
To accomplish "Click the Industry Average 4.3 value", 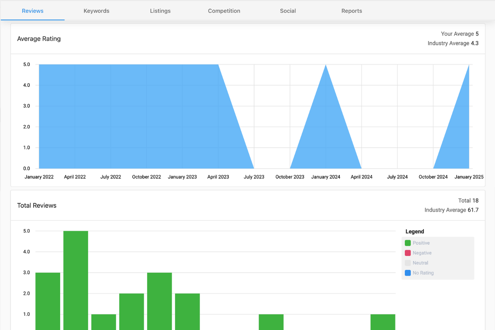I will click(x=474, y=43).
